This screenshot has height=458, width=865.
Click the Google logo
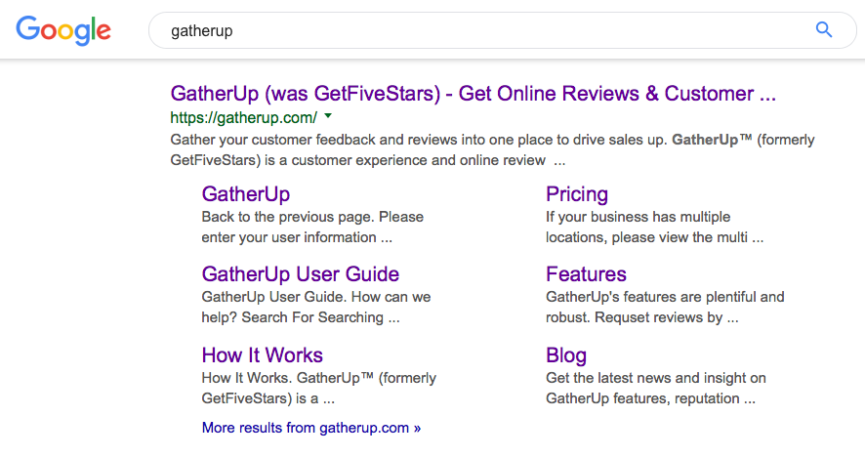coord(63,30)
